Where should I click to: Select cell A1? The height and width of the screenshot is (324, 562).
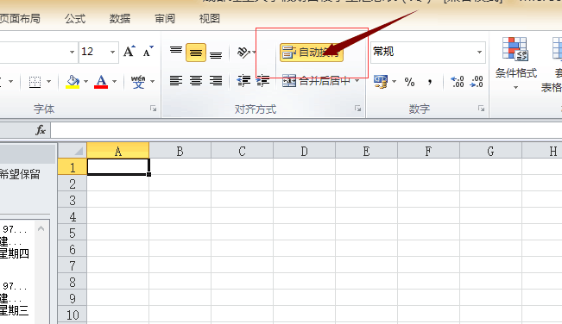[118, 166]
